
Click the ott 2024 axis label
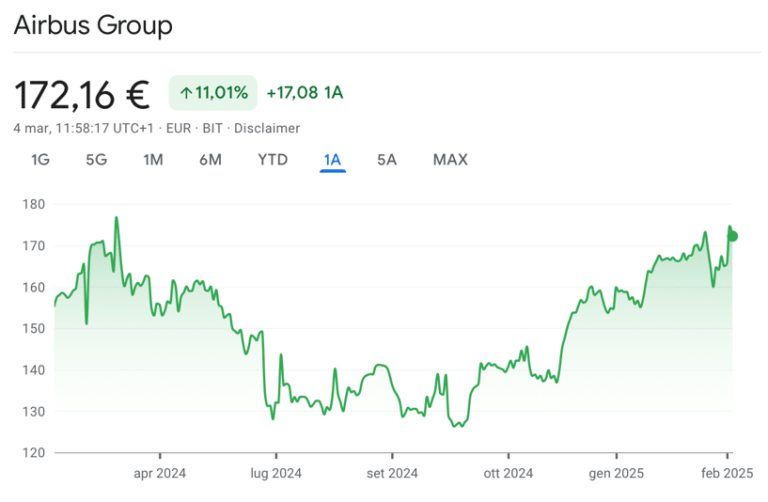pyautogui.click(x=509, y=474)
